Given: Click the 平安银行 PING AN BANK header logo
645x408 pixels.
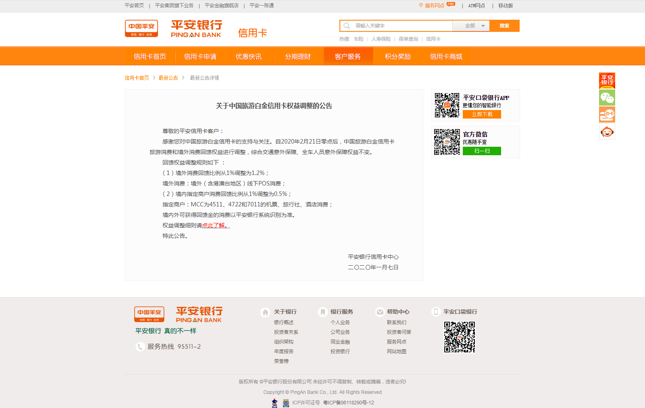Looking at the screenshot, I should pos(196,29).
